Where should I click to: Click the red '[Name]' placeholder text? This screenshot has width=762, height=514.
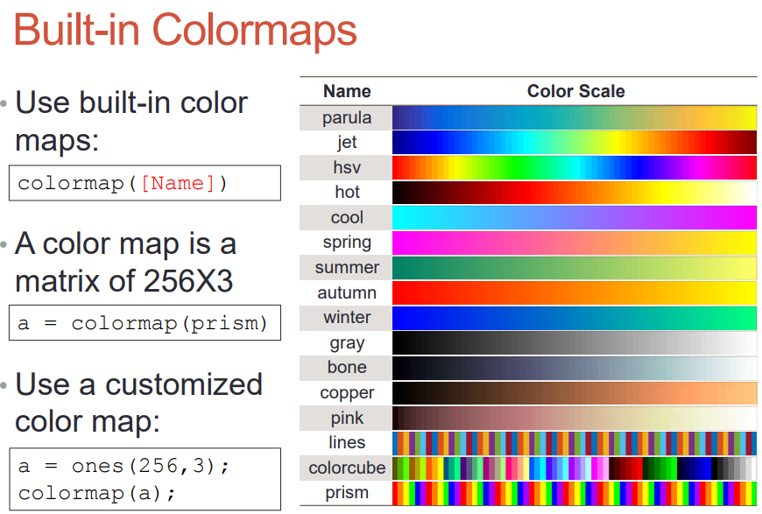point(178,184)
